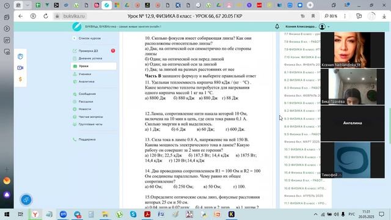Viewport: 391px width, 220px height.
Task: Select Ксения video thumbnail
Action: [353, 50]
